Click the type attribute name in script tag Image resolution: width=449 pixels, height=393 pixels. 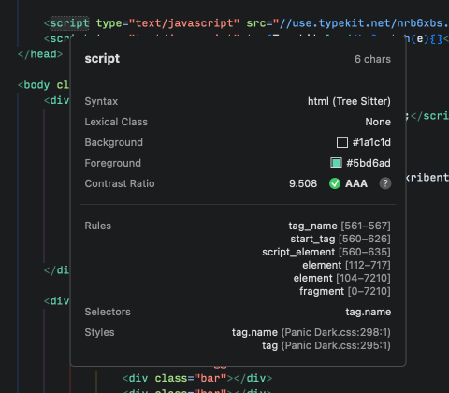(x=109, y=23)
